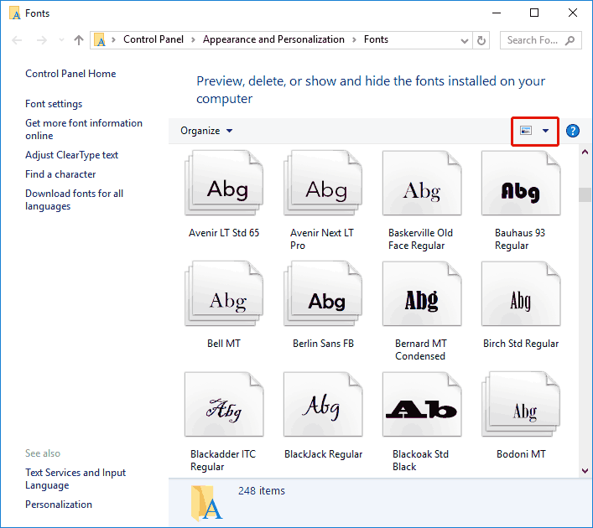The image size is (593, 528).
Task: Click the Birch Std Regular font icon
Action: pos(521,293)
